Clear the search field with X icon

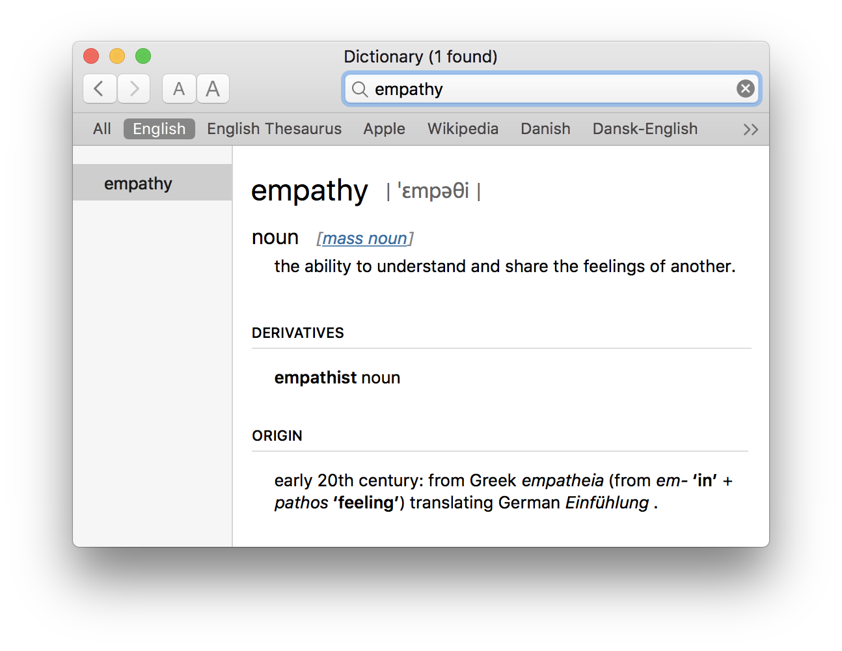[746, 89]
